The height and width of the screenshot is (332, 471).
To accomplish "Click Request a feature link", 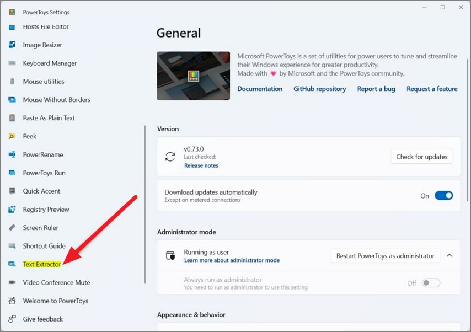I will pyautogui.click(x=432, y=89).
